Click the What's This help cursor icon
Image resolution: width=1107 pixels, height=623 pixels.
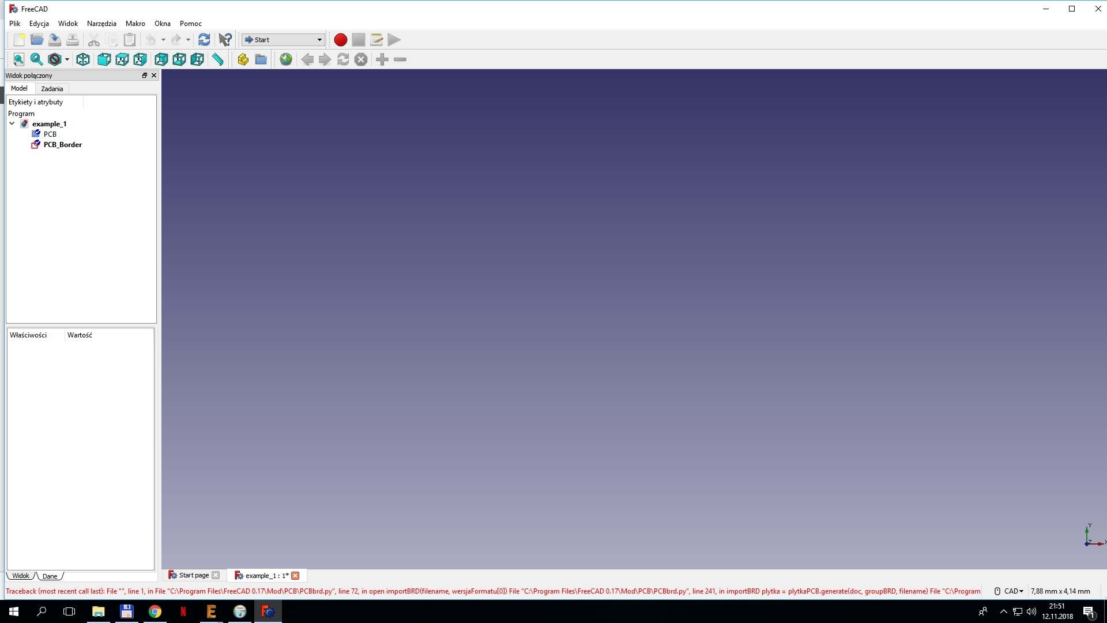[x=225, y=40]
